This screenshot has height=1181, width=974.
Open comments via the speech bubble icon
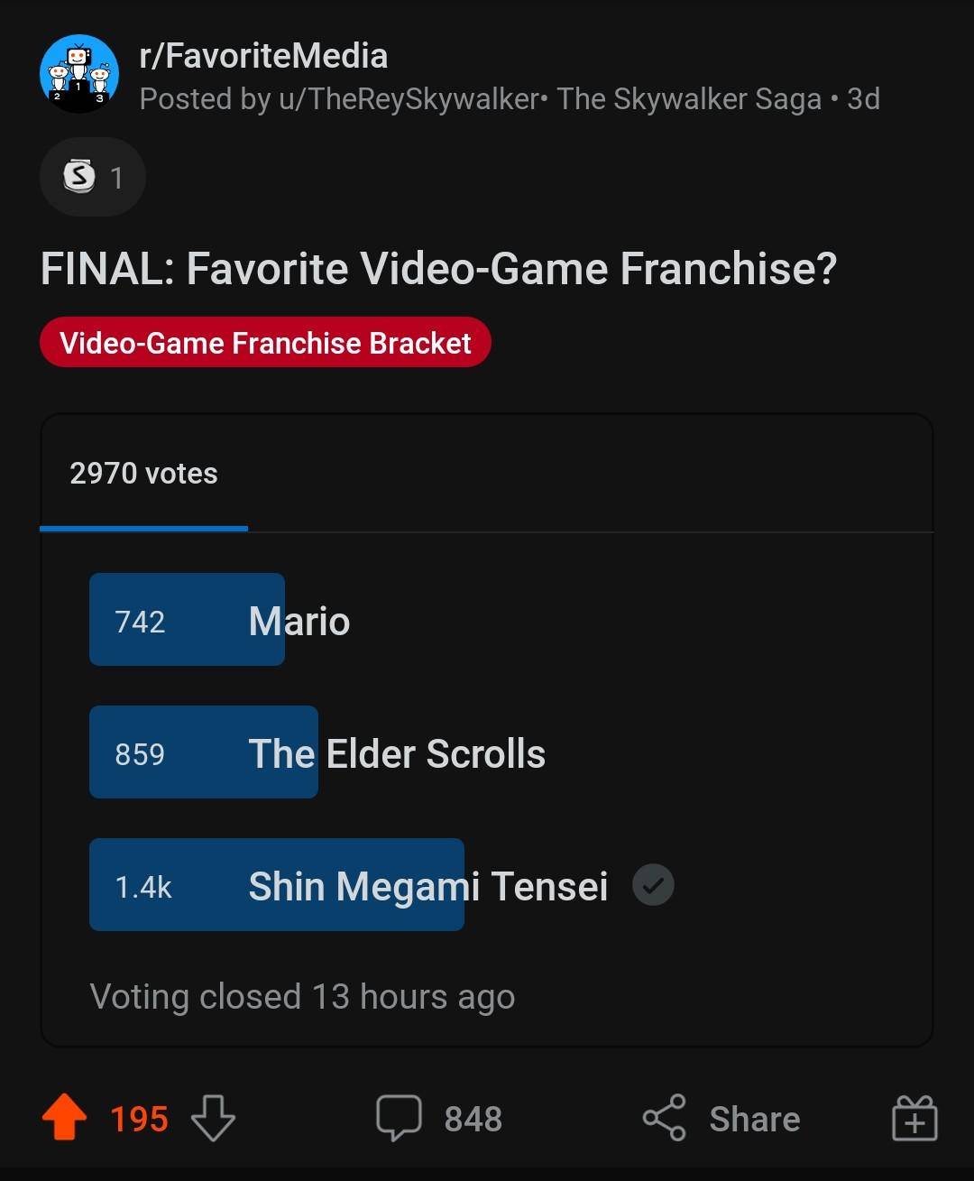[x=400, y=1119]
